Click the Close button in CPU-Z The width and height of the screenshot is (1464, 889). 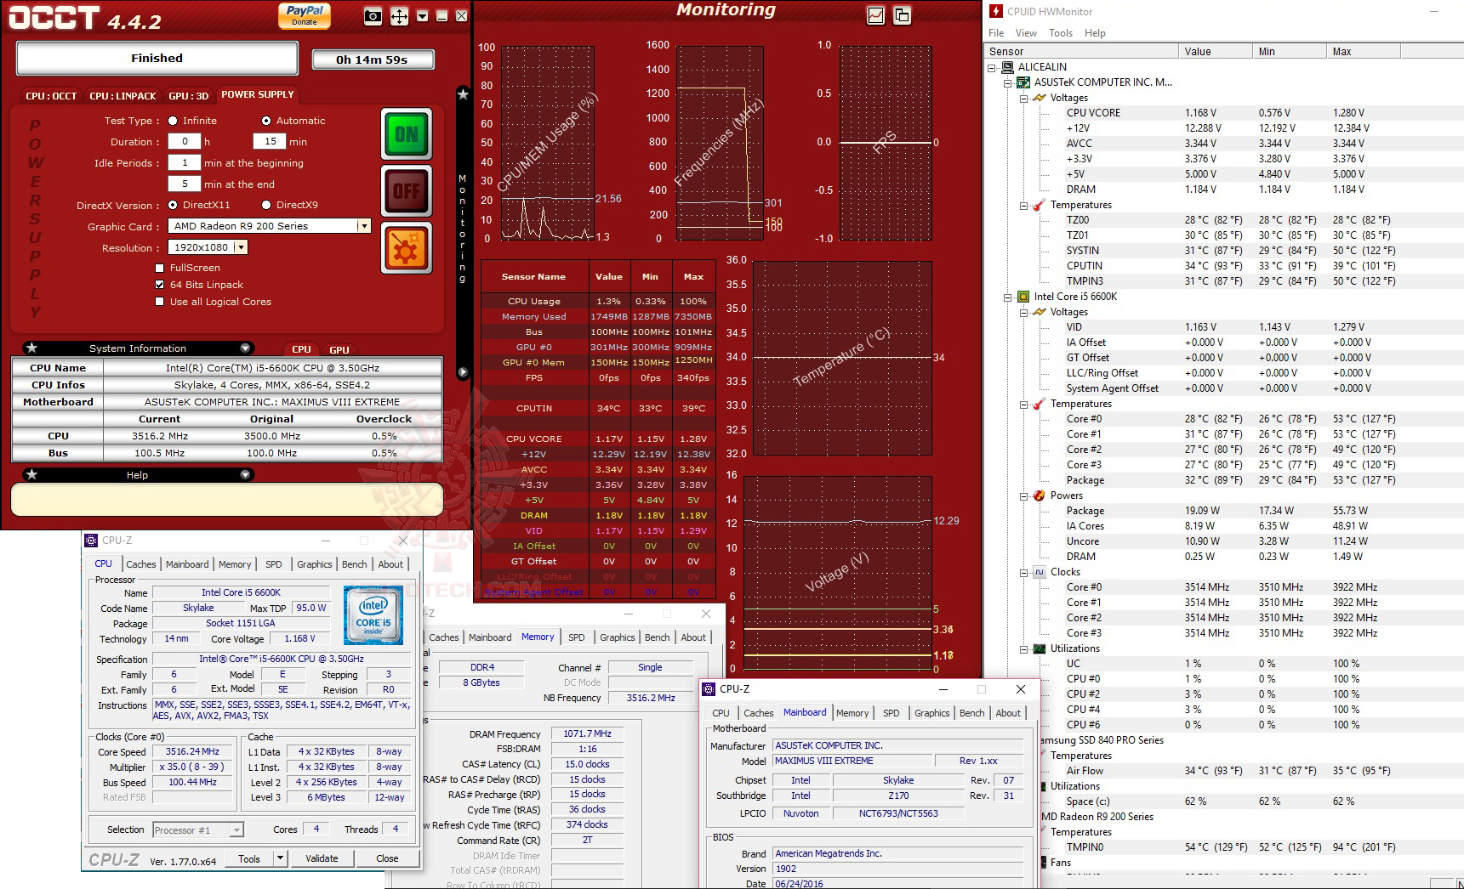[387, 858]
